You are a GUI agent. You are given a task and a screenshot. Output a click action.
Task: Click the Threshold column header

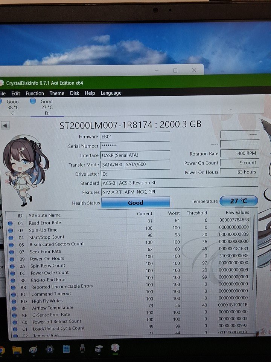[197, 213]
